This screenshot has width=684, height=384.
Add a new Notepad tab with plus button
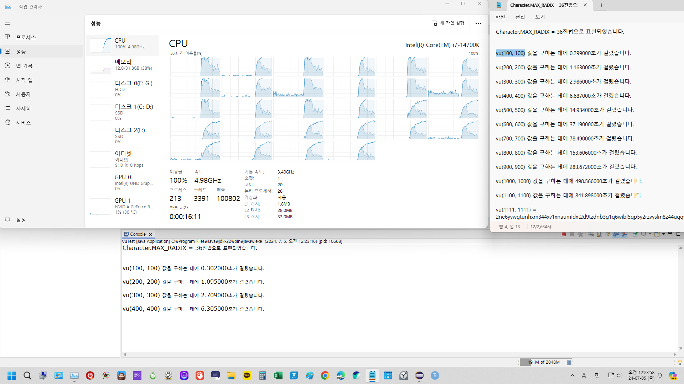pyautogui.click(x=601, y=5)
